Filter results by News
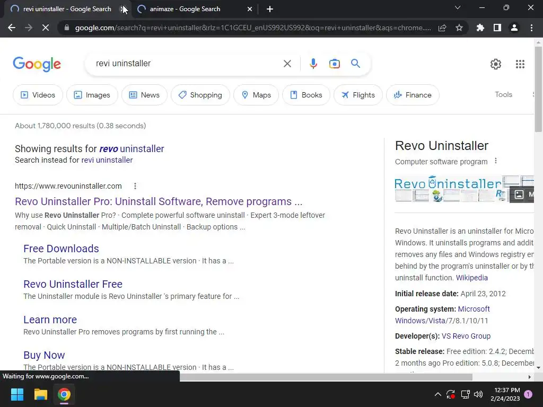The image size is (543, 407). [144, 95]
